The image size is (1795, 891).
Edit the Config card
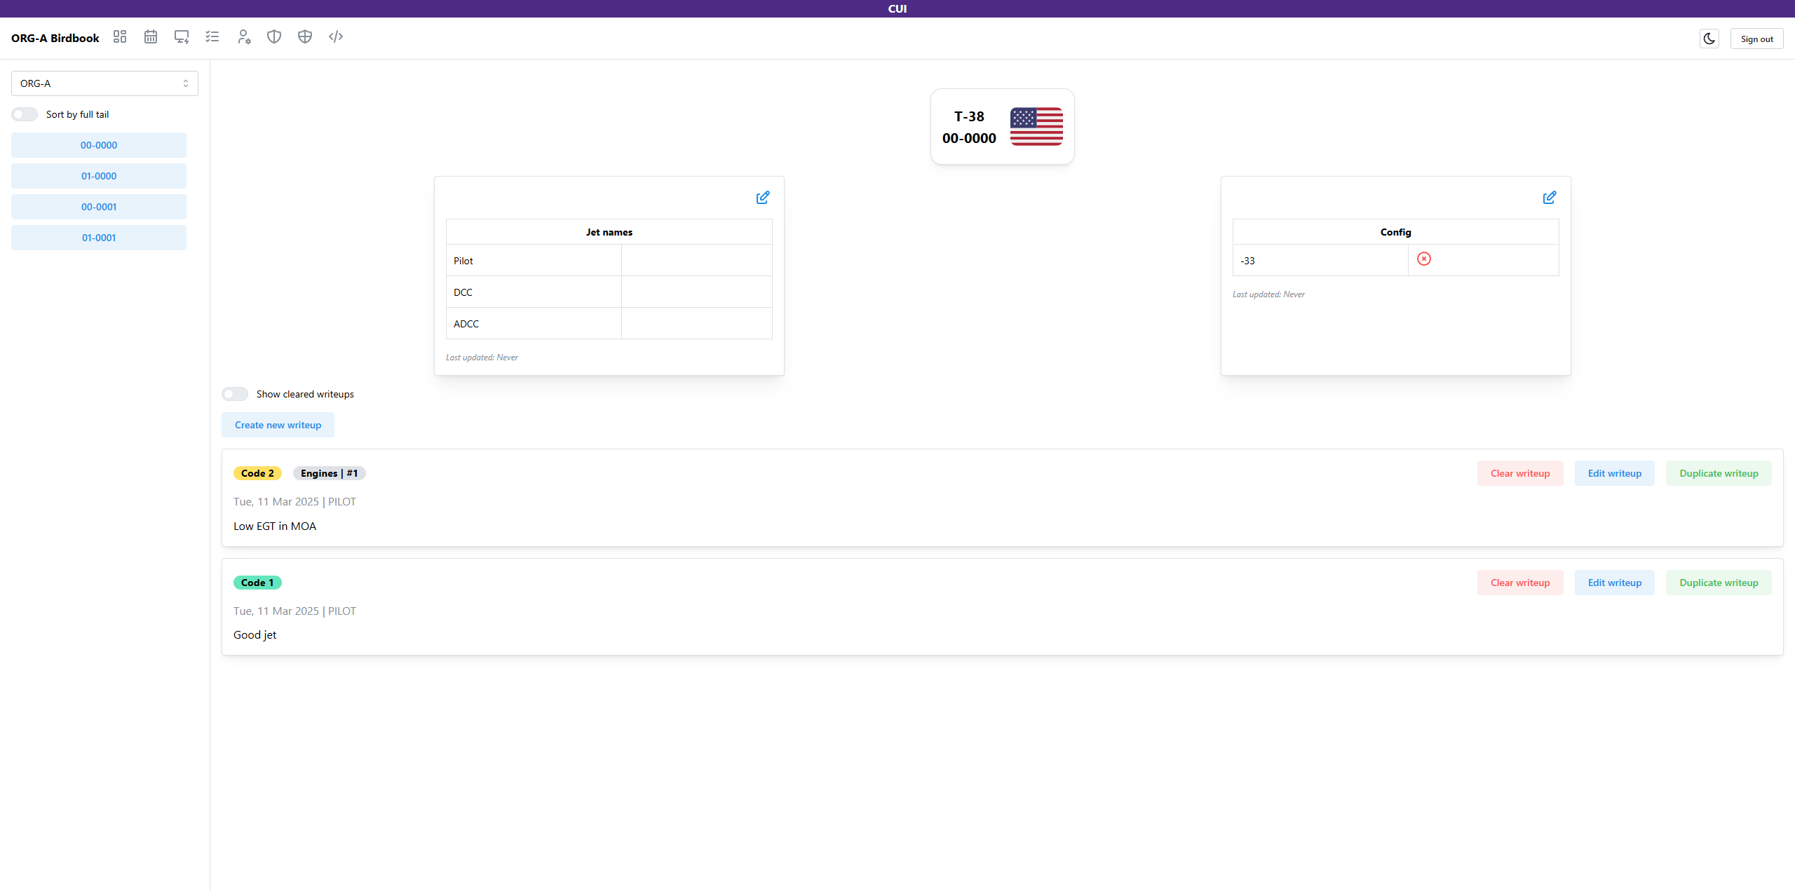tap(1550, 198)
